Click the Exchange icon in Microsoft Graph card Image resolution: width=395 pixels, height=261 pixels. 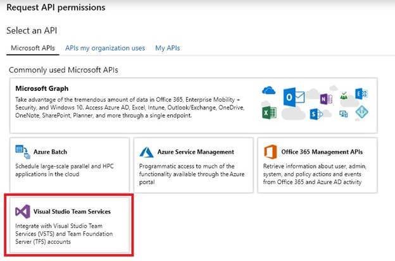click(x=361, y=94)
